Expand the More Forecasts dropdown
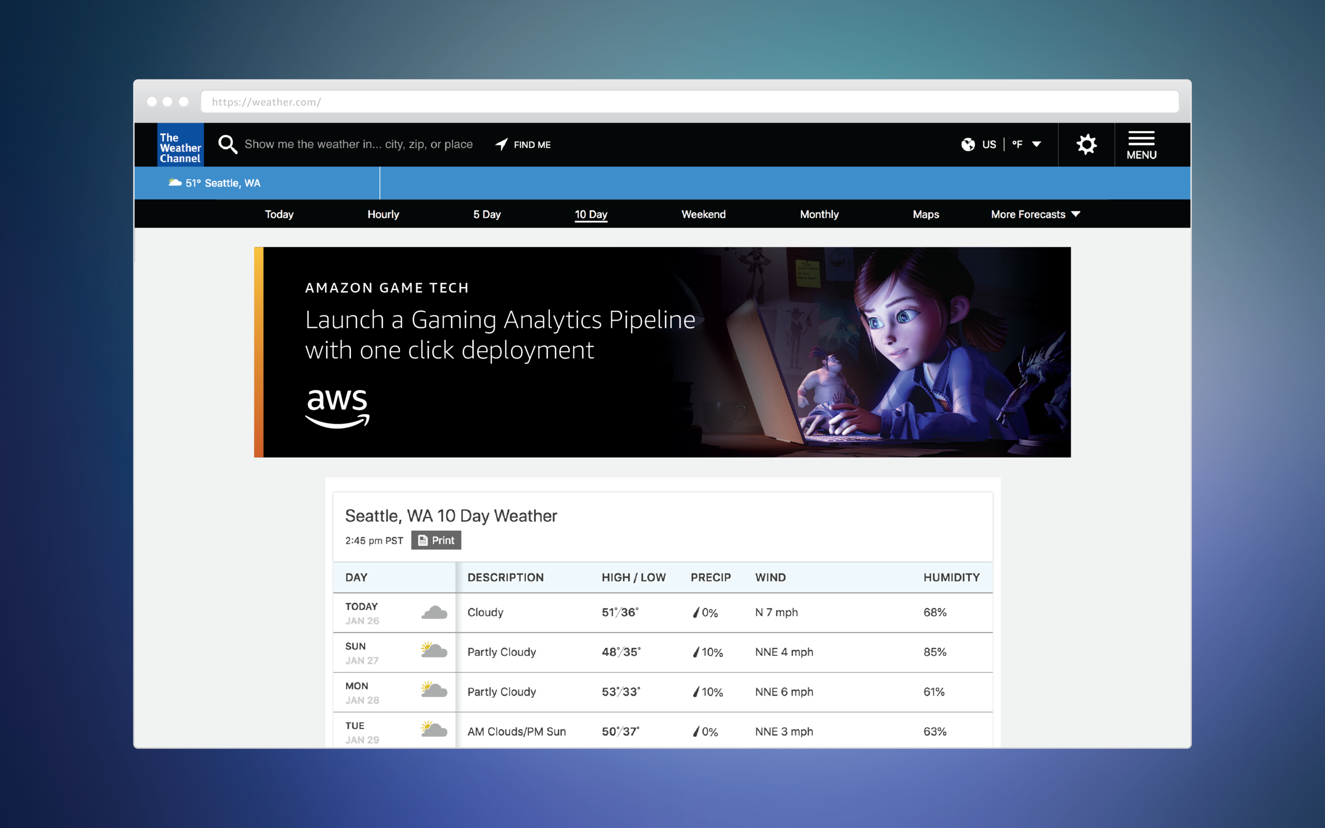 (x=1035, y=214)
